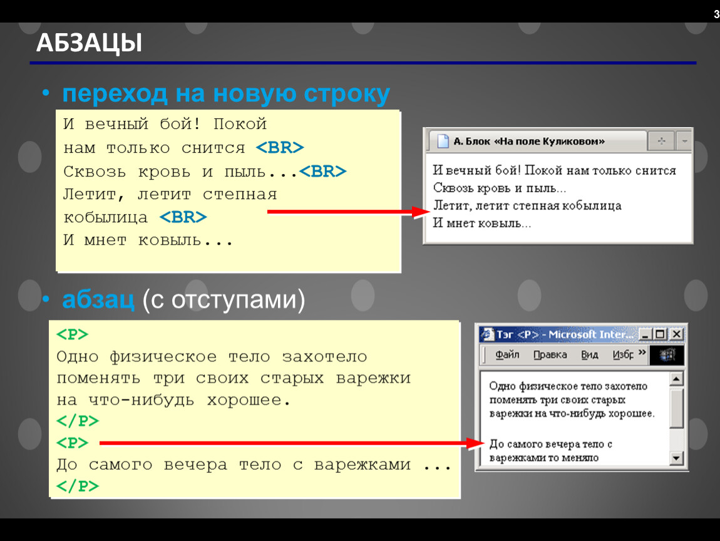Click the line 'И мнет ковыль...' in the browser
The width and height of the screenshot is (720, 541).
tap(481, 223)
